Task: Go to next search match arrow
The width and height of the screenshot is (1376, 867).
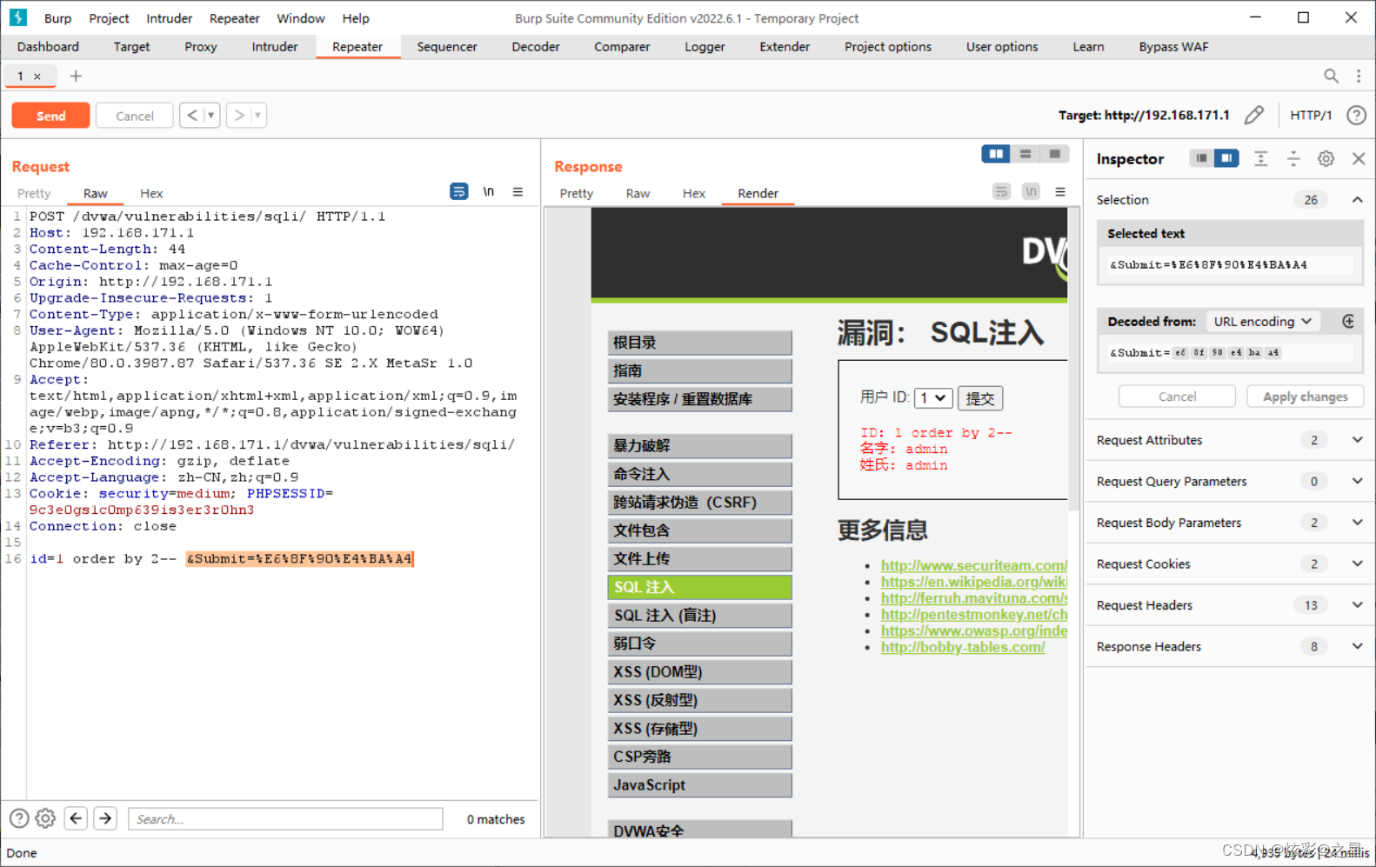Action: [x=105, y=818]
